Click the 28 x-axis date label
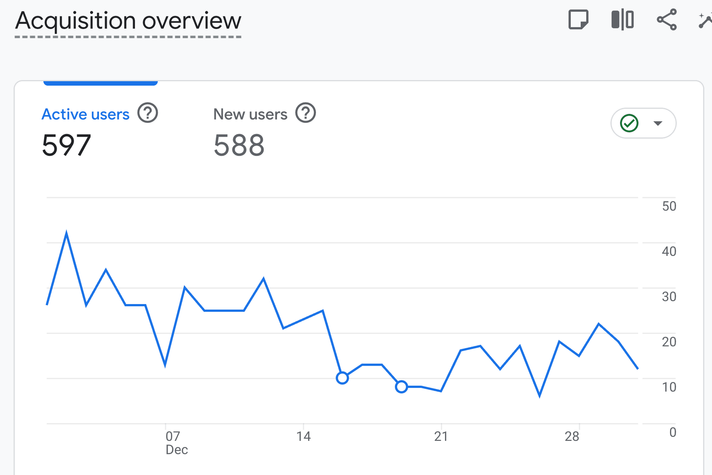Viewport: 712px width, 475px height. click(572, 436)
